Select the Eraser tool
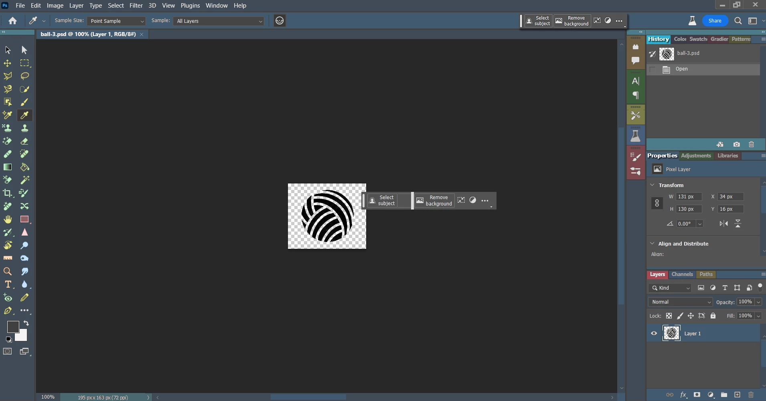Viewport: 766px width, 401px height. tap(24, 141)
